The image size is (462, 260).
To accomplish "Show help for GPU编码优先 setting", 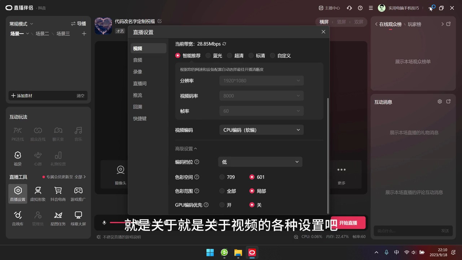I will pyautogui.click(x=206, y=205).
